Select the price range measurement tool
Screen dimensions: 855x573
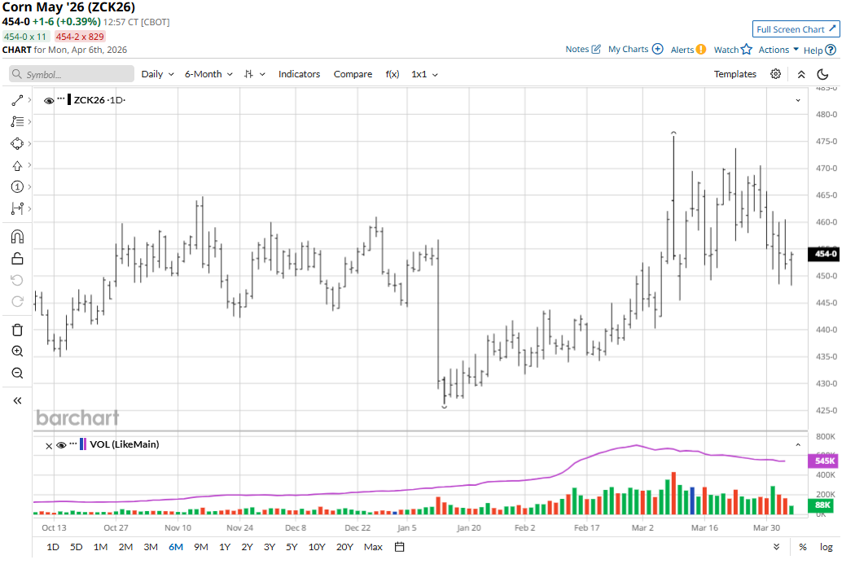point(17,208)
